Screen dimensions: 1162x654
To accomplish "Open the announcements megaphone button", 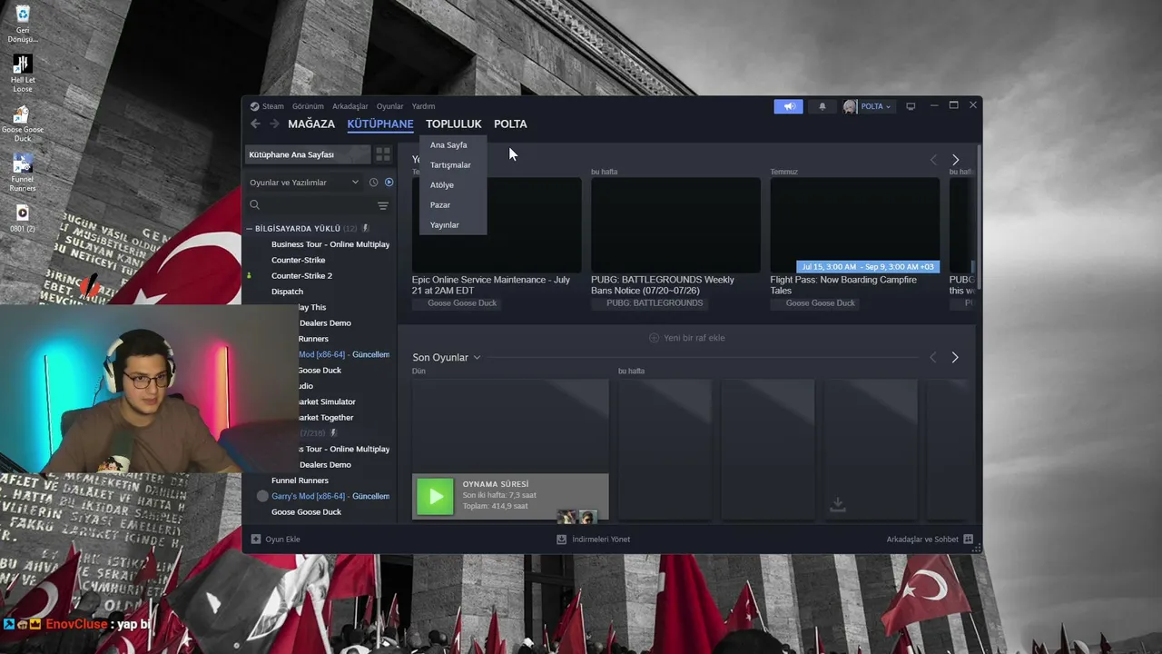I will (x=789, y=106).
